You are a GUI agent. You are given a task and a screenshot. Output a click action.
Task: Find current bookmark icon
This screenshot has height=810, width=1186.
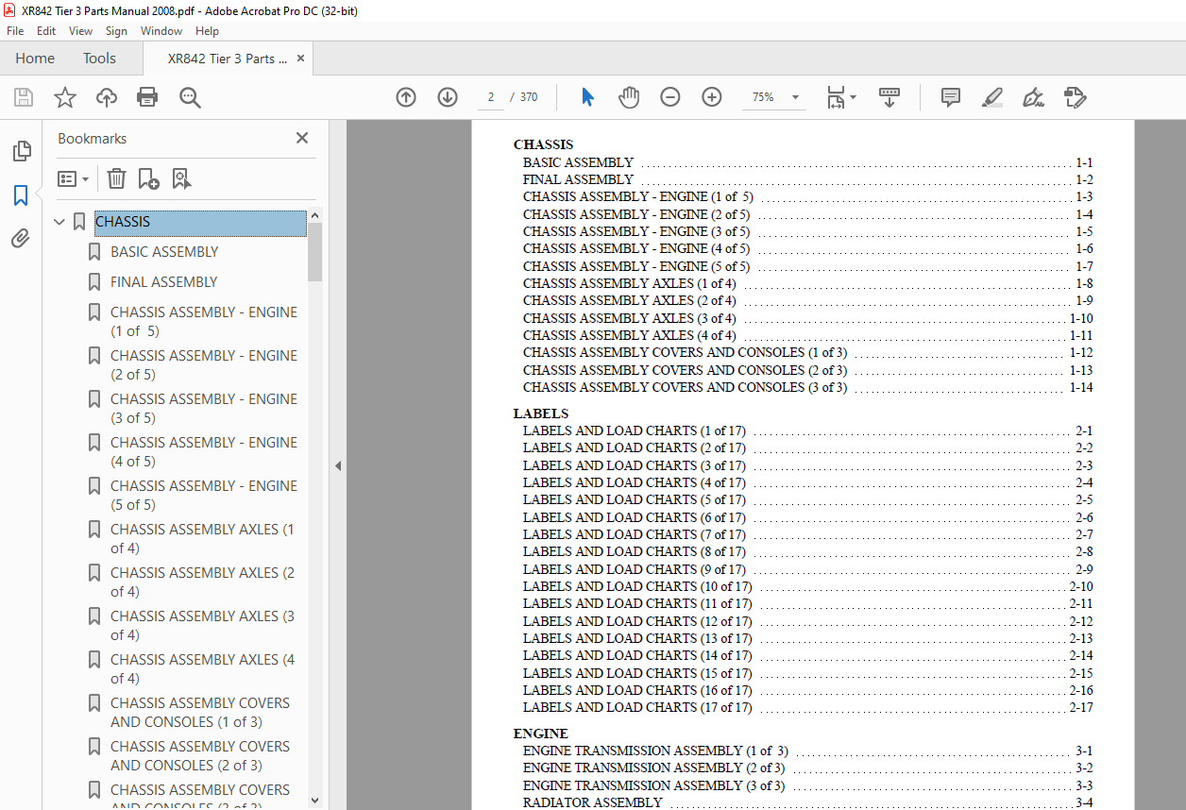coord(181,178)
